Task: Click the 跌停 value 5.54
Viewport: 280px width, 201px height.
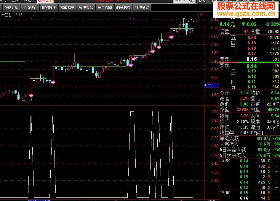Action: pos(275,116)
